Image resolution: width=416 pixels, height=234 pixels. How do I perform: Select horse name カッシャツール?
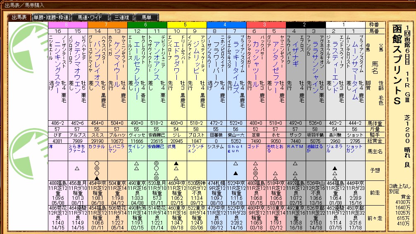256,64
